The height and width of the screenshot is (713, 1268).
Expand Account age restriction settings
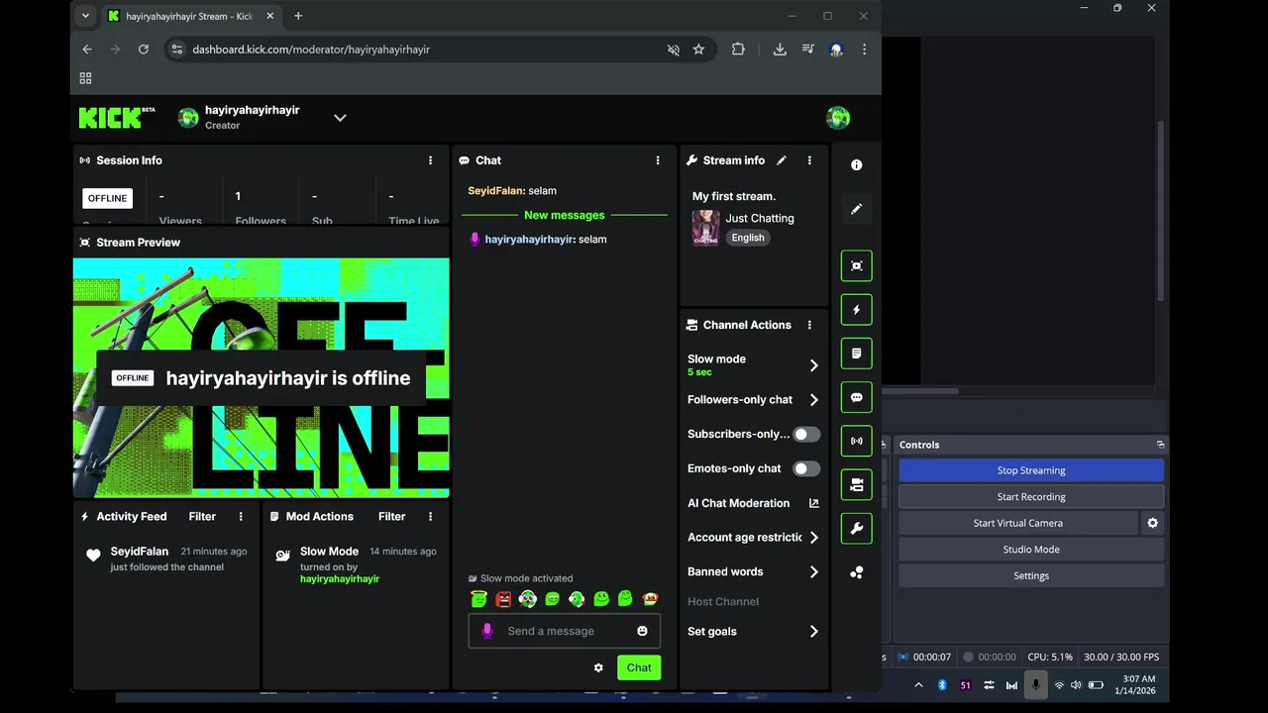(814, 538)
